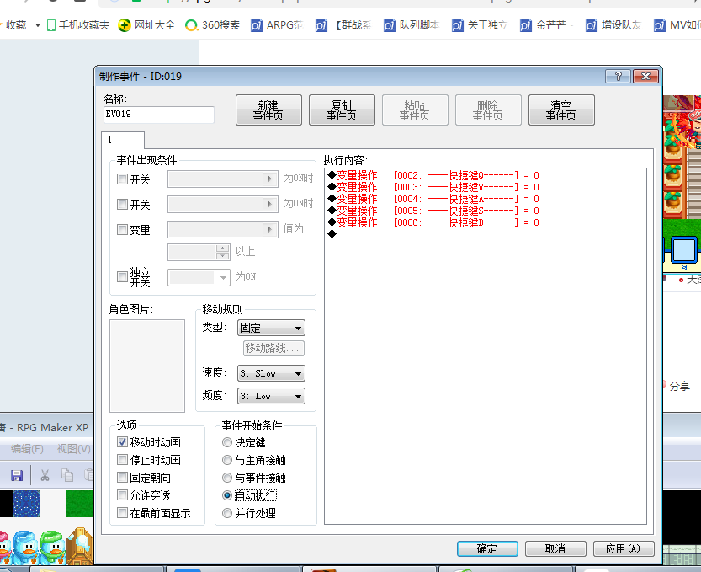Enable the 变量 condition checkbox
The image size is (701, 572).
pos(122,230)
